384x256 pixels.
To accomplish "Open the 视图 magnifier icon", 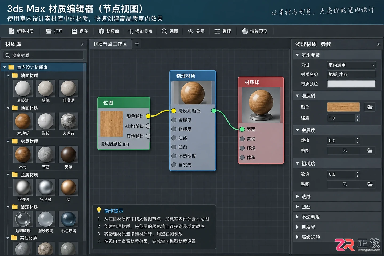I will point(164,31).
